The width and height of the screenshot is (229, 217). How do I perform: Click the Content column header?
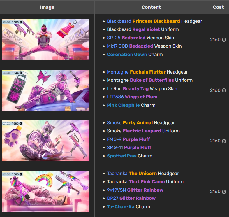151,7
